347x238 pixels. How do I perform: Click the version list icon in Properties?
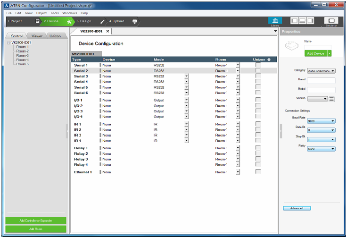tap(331, 99)
